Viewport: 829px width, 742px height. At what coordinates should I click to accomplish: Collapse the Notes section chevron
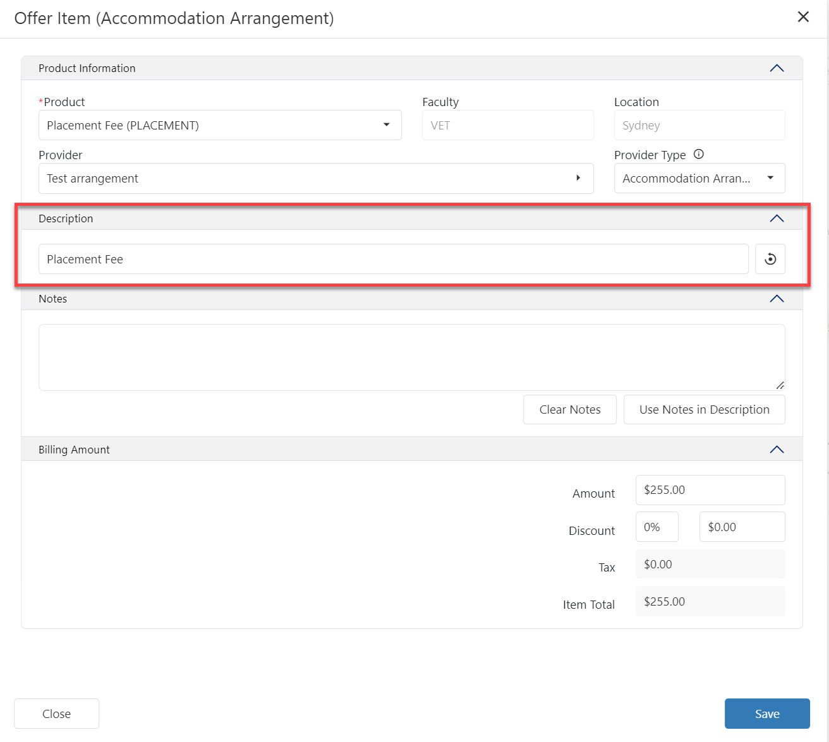point(777,299)
